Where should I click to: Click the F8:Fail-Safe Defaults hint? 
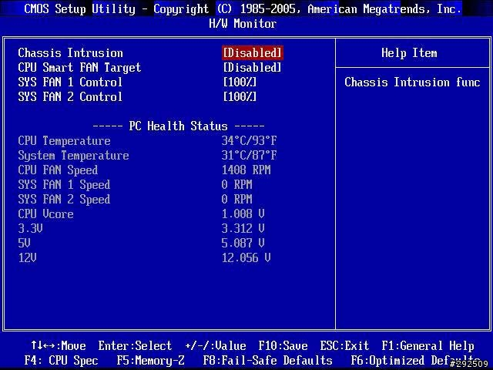pos(267,360)
